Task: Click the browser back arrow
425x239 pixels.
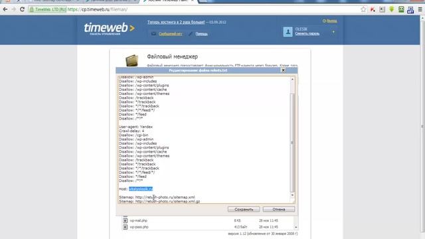Action: 5,9
